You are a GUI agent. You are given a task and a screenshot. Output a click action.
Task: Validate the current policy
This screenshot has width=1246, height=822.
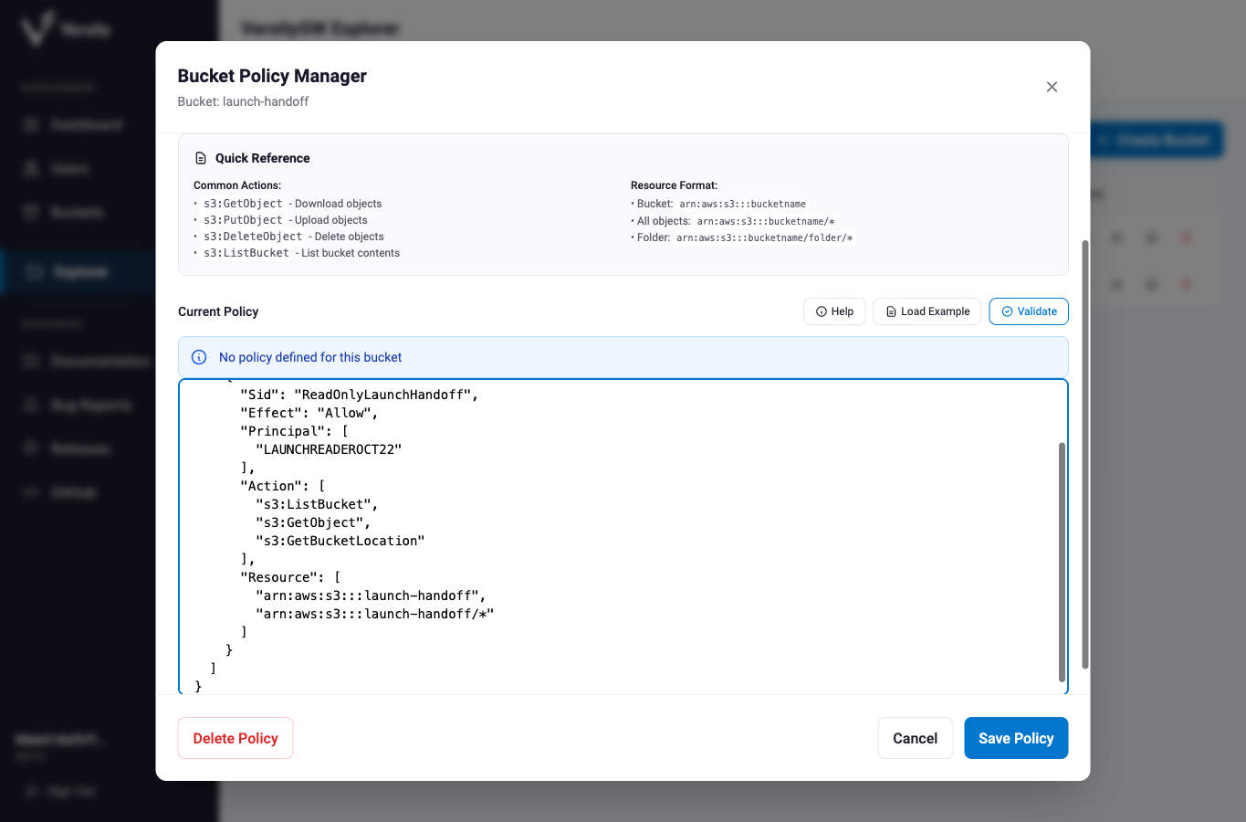tap(1029, 311)
